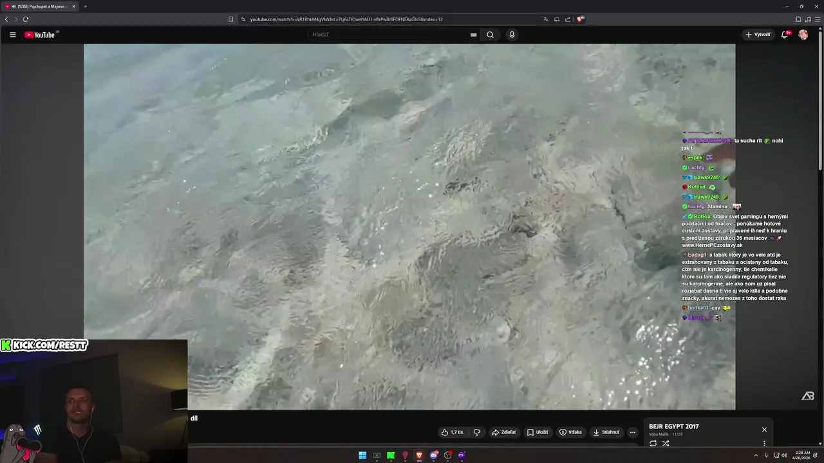Save the video with Uložiť
824x463 pixels.
pyautogui.click(x=538, y=432)
